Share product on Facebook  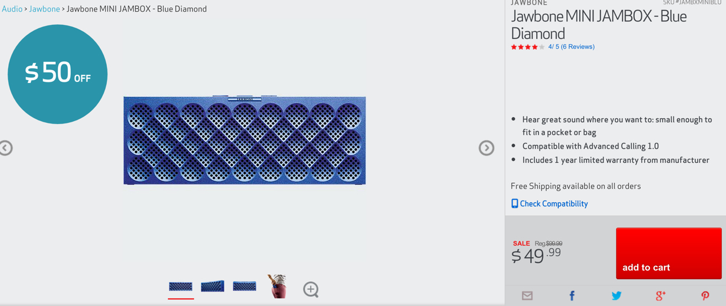572,296
